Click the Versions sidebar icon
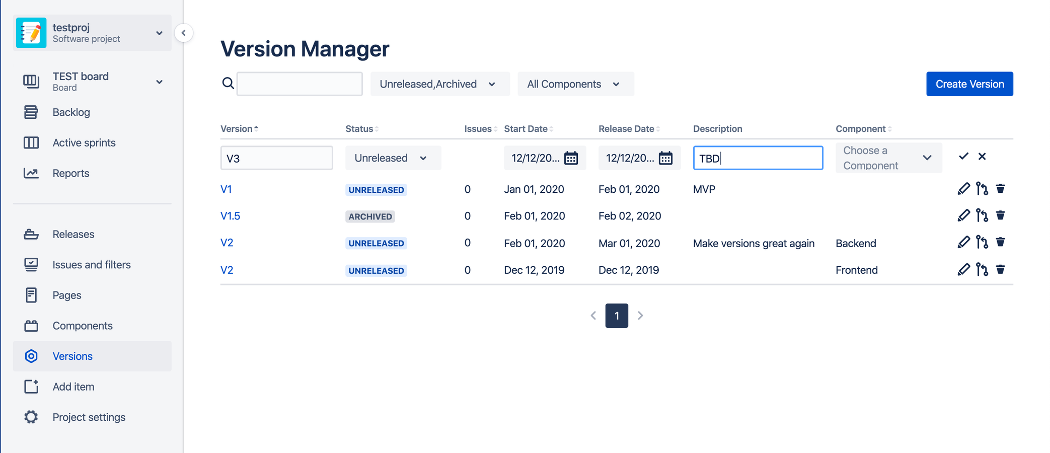The height and width of the screenshot is (453, 1050). pyautogui.click(x=31, y=356)
